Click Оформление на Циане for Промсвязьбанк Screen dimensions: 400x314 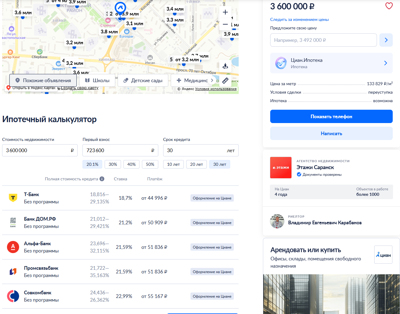pos(212,272)
